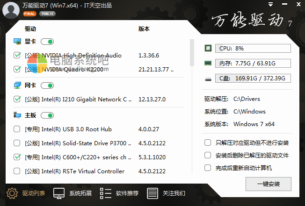The image size is (305, 206).
Task: Click the 版本 column header
Action: tap(144, 29)
